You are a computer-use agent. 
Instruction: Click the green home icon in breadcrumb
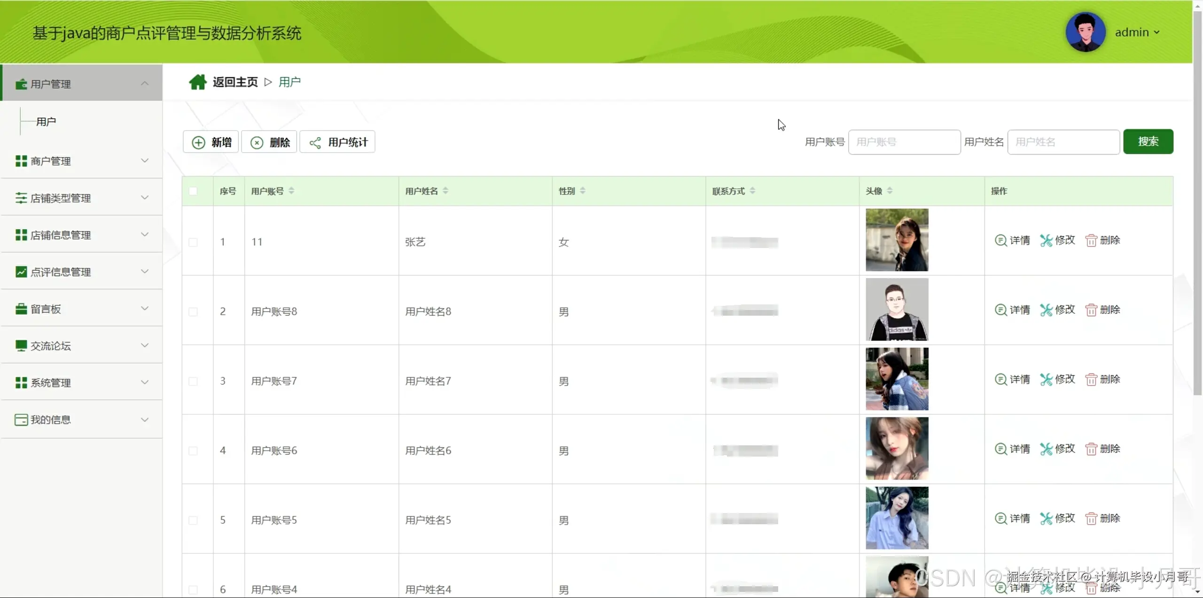click(x=197, y=82)
